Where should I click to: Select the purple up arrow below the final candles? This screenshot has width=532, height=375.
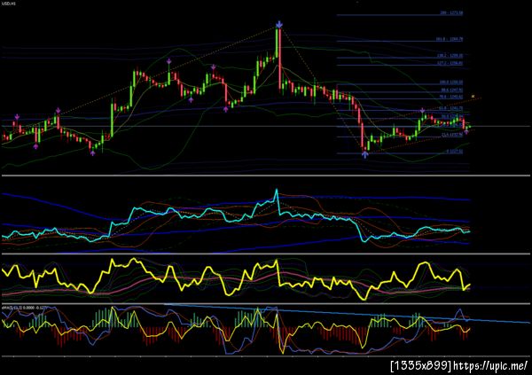(466, 132)
